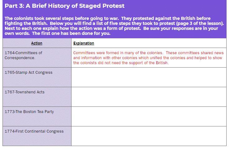
Task: Click the "1773-The Boston Tea Party" label
Action: (29, 112)
